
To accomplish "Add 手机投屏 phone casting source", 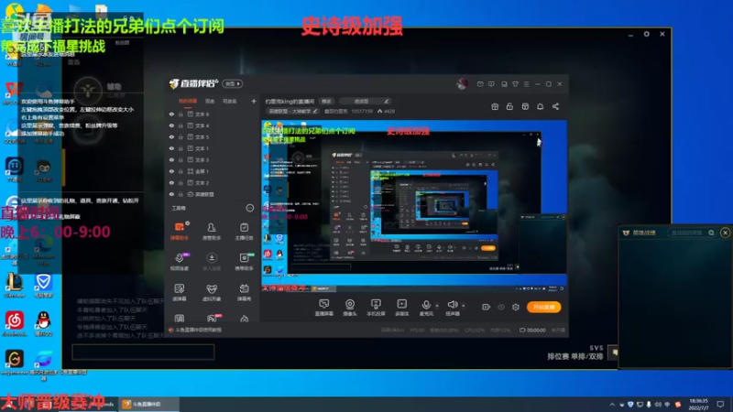I will pos(376,308).
